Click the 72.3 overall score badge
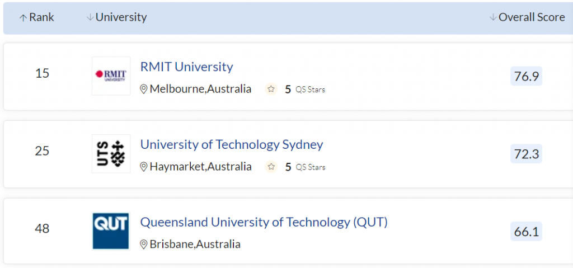The image size is (573, 268). 526,154
